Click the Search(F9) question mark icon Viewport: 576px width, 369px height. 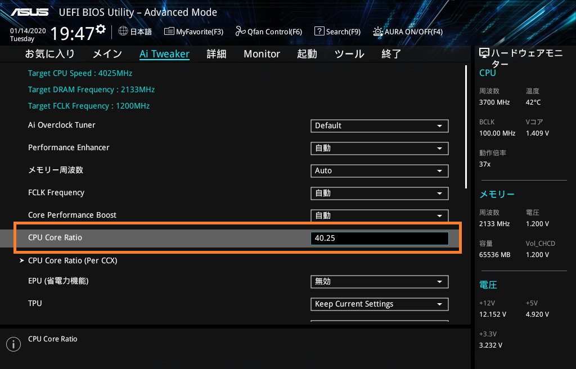pos(319,31)
